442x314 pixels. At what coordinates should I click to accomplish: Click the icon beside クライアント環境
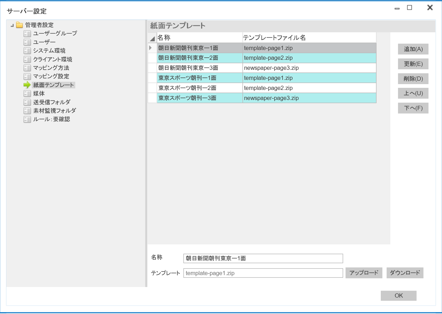tap(27, 59)
